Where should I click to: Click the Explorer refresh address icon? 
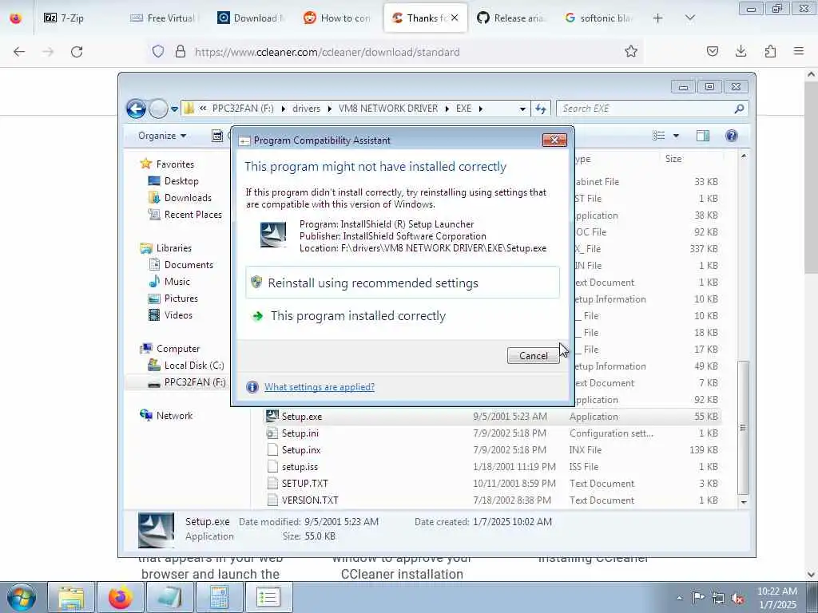click(x=541, y=109)
